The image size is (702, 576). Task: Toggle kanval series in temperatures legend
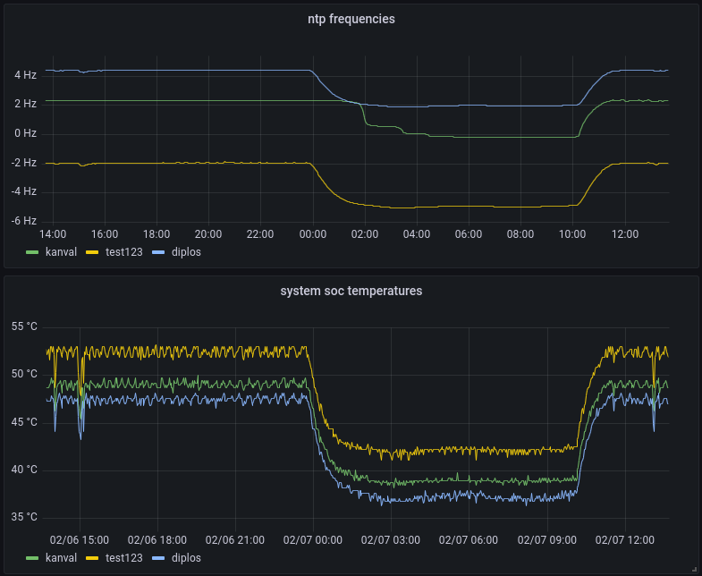(62, 558)
